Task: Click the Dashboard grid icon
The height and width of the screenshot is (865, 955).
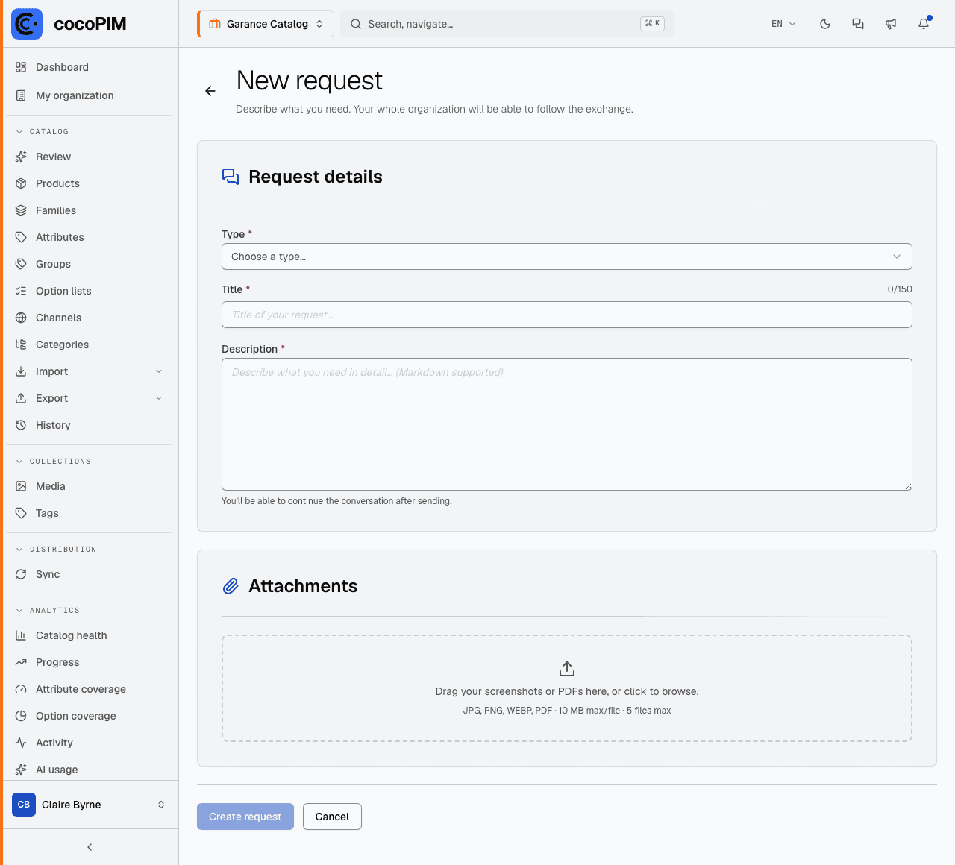Action: [21, 67]
